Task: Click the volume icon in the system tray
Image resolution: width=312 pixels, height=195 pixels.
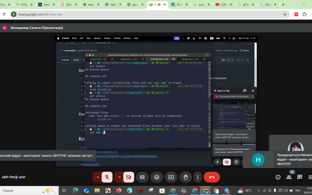Action: (x=286, y=191)
